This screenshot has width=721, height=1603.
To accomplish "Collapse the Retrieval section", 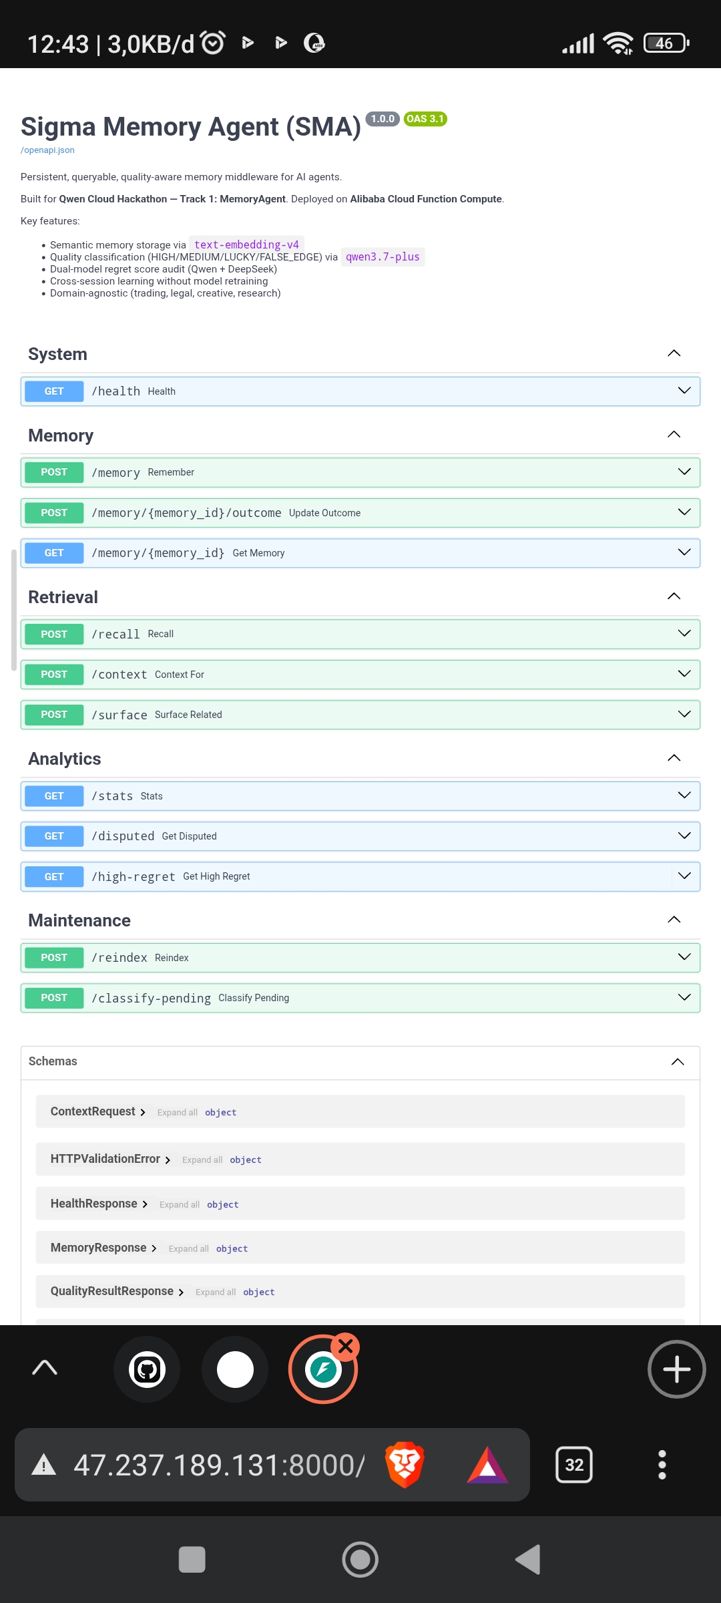I will tap(674, 596).
